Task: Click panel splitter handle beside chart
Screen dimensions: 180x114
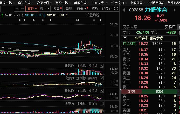Action: tap(120, 47)
